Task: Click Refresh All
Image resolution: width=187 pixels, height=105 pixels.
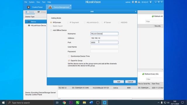Action: click(157, 16)
